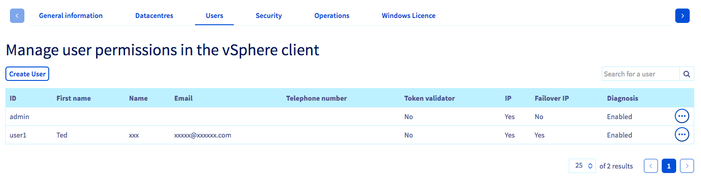Select the admin ID cell

click(x=19, y=116)
